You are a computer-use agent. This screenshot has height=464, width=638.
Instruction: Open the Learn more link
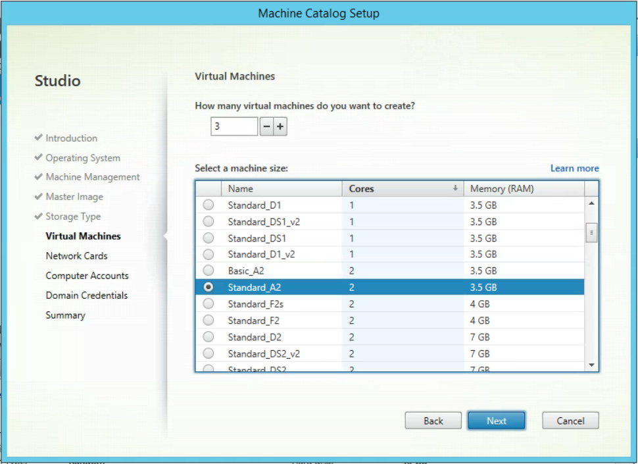pyautogui.click(x=574, y=168)
